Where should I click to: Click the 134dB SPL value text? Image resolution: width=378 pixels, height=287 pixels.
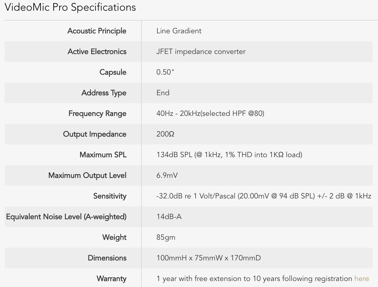[x=229, y=155]
